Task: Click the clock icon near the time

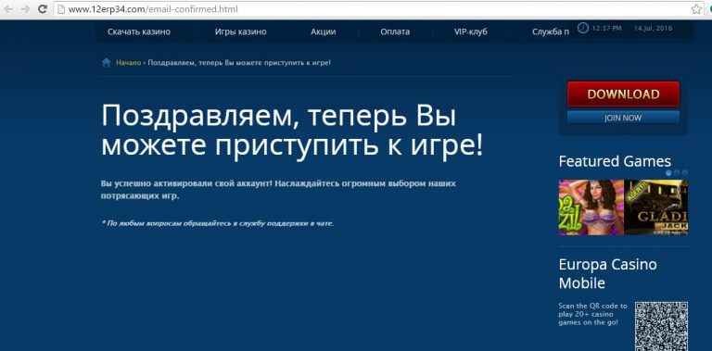Action: 582,28
